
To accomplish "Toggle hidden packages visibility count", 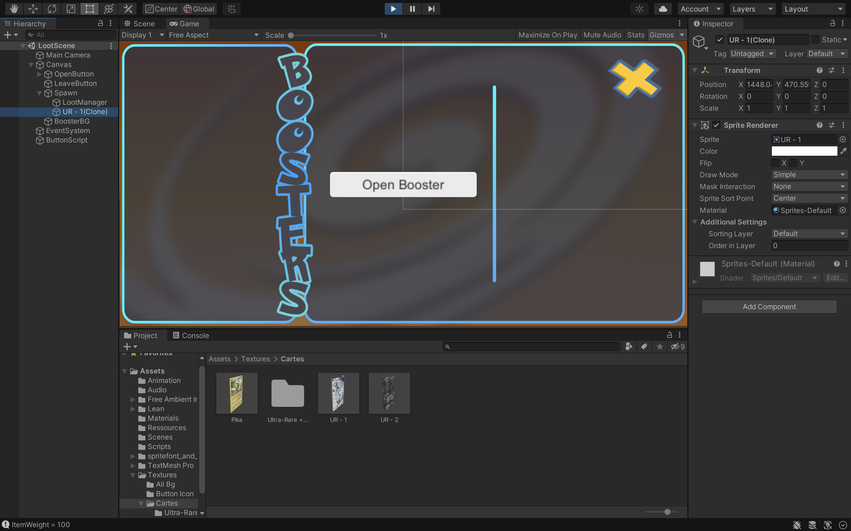I will 678,347.
